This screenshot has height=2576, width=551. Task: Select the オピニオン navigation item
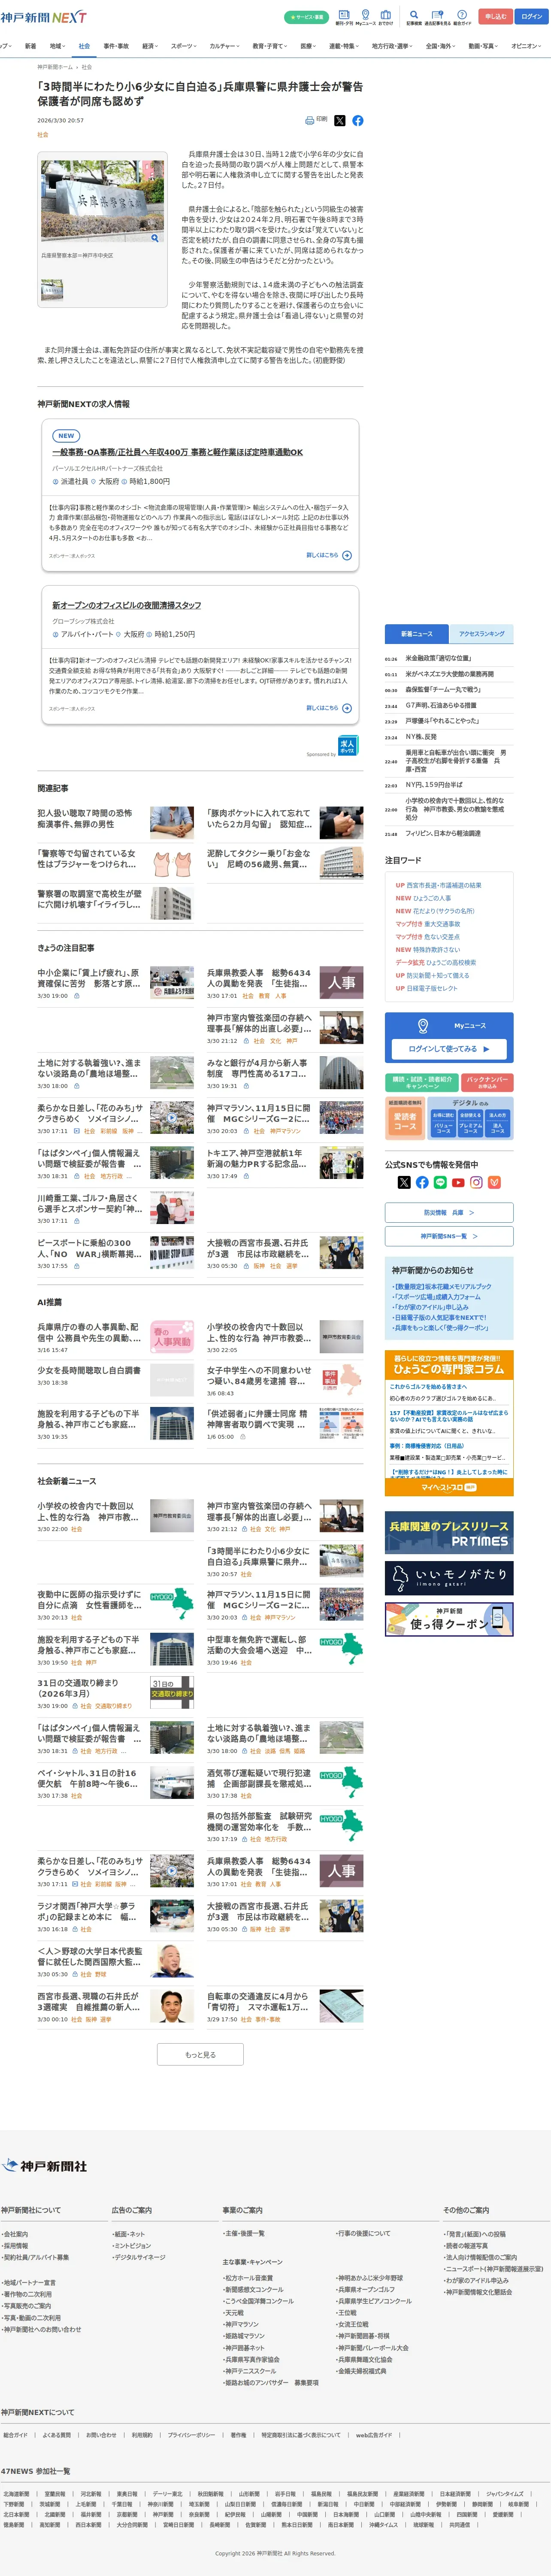[526, 46]
